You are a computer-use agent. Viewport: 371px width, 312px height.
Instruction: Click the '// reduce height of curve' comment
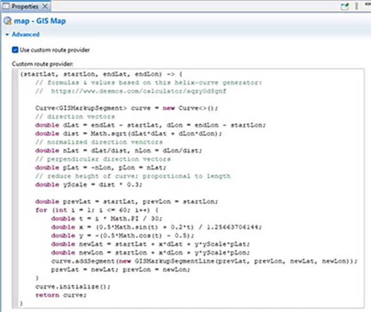click(x=132, y=176)
